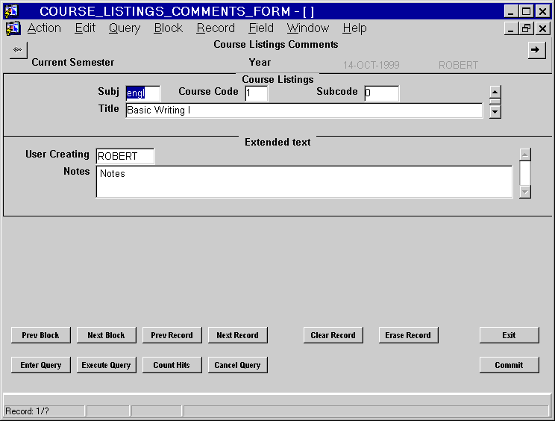Go to Prev Record
Screen dimensions: 555x421
[x=172, y=335]
